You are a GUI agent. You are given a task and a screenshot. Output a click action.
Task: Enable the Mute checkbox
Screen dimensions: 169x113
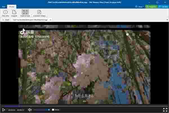point(55,110)
